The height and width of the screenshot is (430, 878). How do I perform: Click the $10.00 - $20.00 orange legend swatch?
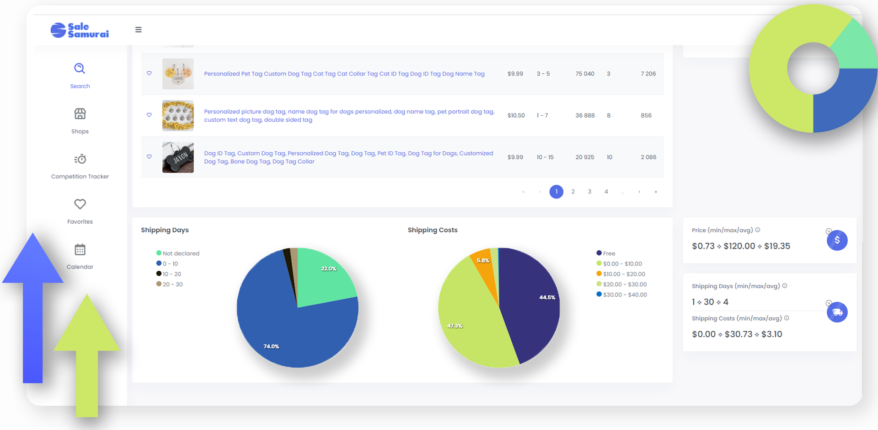599,274
